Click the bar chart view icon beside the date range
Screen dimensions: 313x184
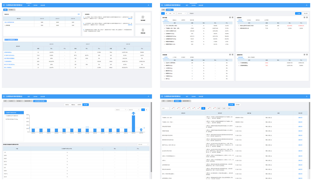143,110
